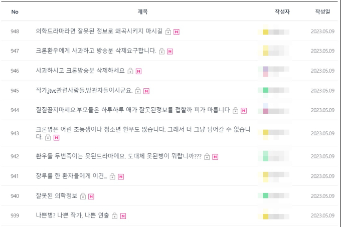
Task: Click lock icon on post 943
Action: tap(48, 137)
